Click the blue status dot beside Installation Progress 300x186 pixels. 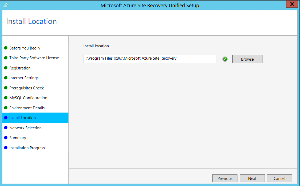click(x=6, y=148)
